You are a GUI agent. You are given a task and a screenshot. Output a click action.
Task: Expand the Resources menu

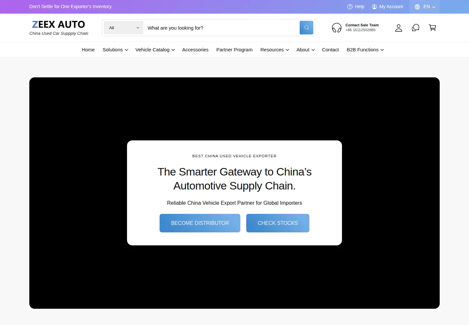pos(275,50)
